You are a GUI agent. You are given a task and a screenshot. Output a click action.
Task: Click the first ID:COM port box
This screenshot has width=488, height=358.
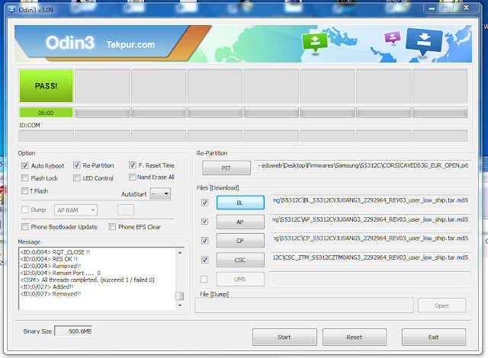point(46,136)
